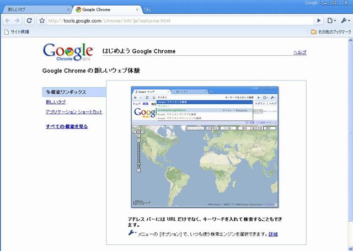Screen dimensions: 353x251
Task: Open アプリケーション ショートカット link
Action: pyautogui.click(x=74, y=112)
